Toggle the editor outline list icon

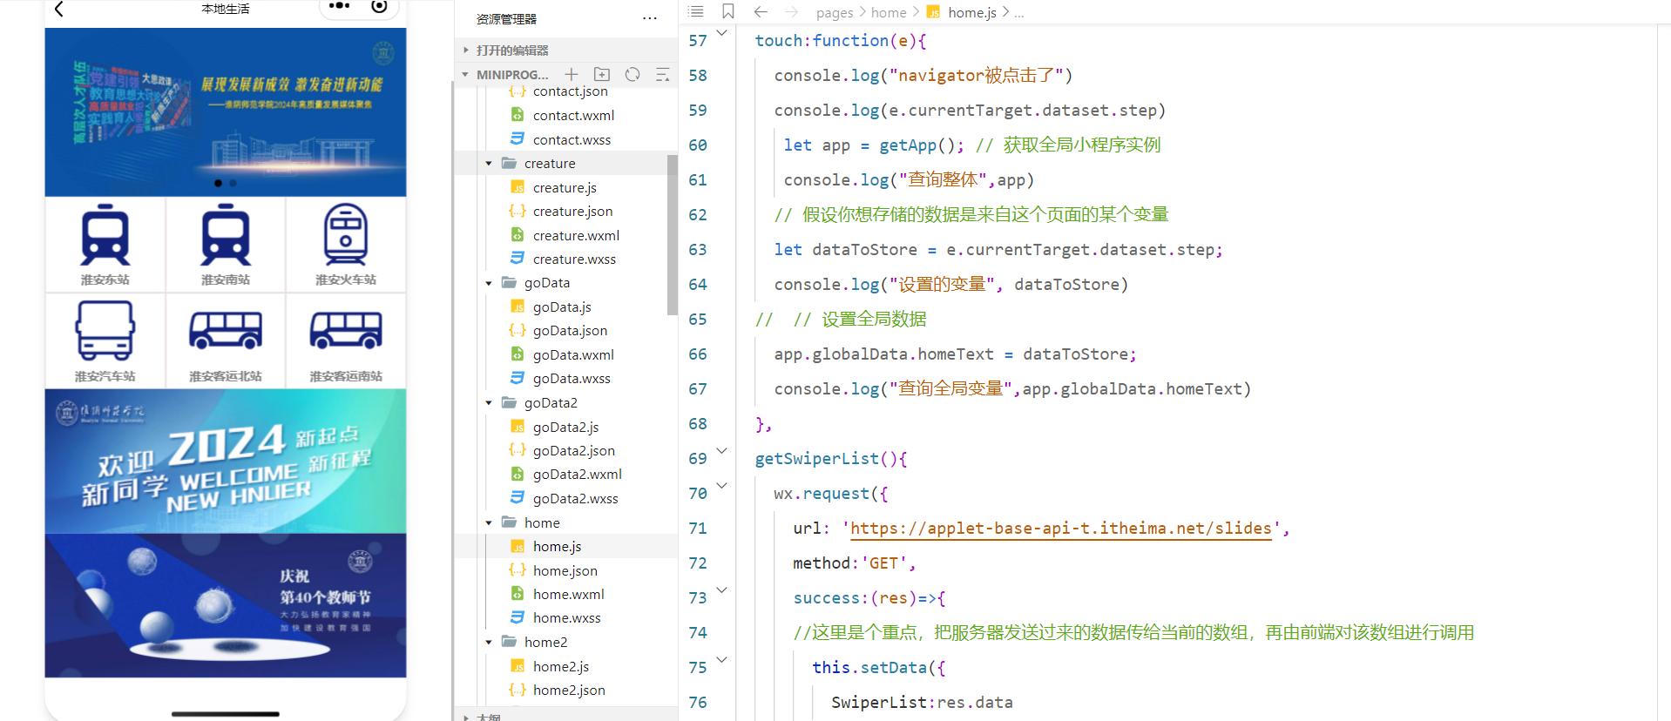[x=695, y=11]
